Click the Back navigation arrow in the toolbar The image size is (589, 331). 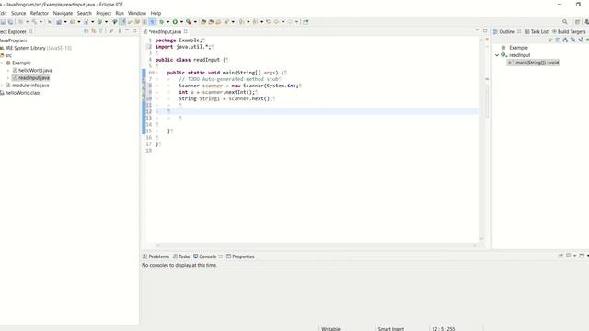click(276, 22)
